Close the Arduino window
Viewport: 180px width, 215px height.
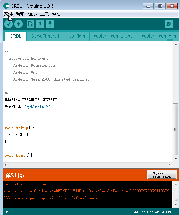[x=172, y=6]
